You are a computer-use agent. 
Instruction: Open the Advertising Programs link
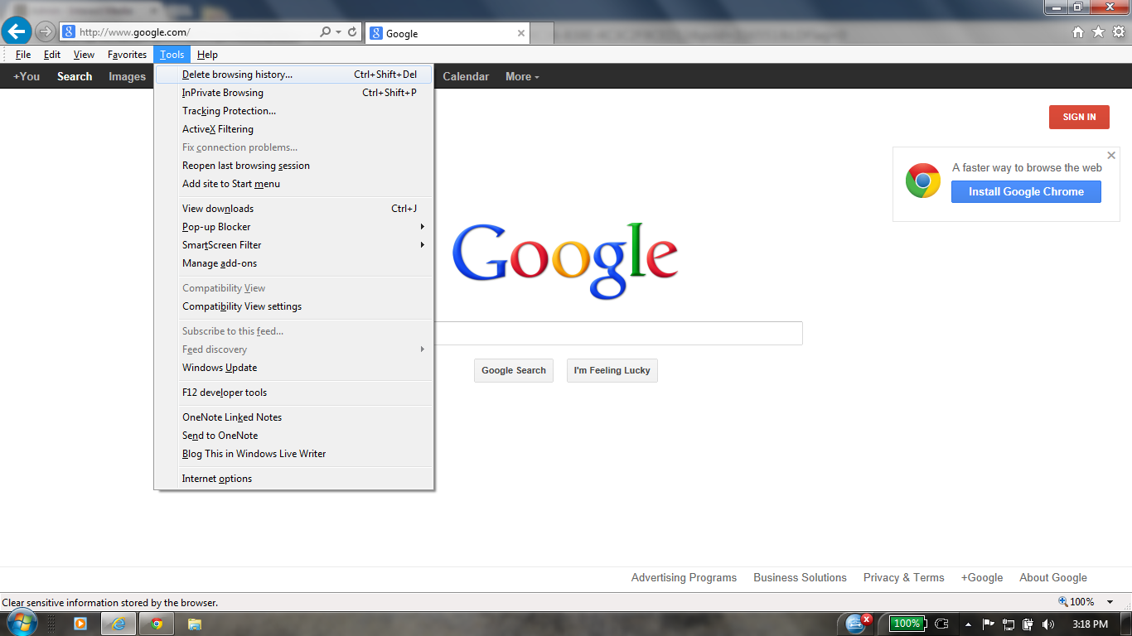[684, 578]
